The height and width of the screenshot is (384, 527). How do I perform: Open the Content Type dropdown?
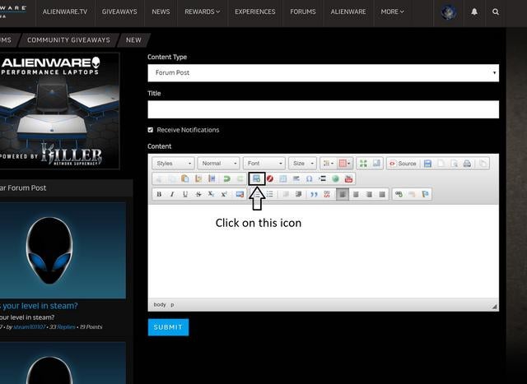click(x=324, y=73)
